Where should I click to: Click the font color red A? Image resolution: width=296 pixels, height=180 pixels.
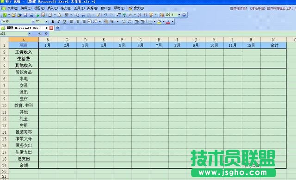click(x=168, y=22)
